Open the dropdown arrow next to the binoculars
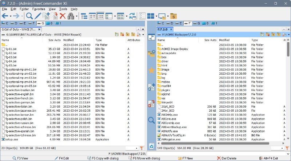291x161 pixels. 76,16
